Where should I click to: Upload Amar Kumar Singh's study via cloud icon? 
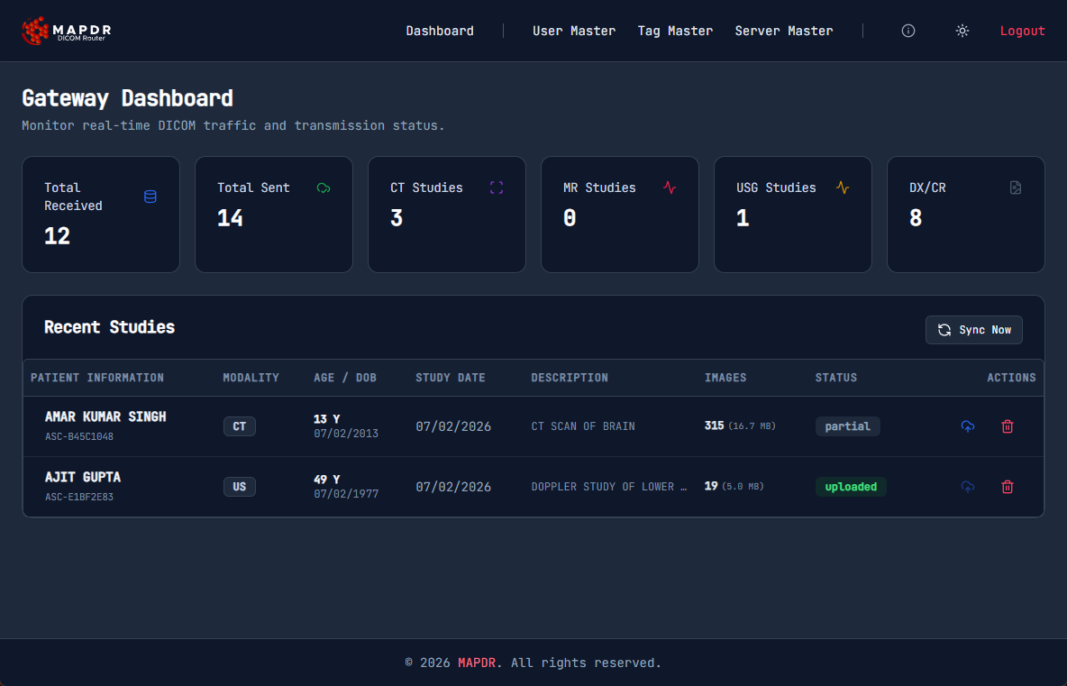coord(968,426)
